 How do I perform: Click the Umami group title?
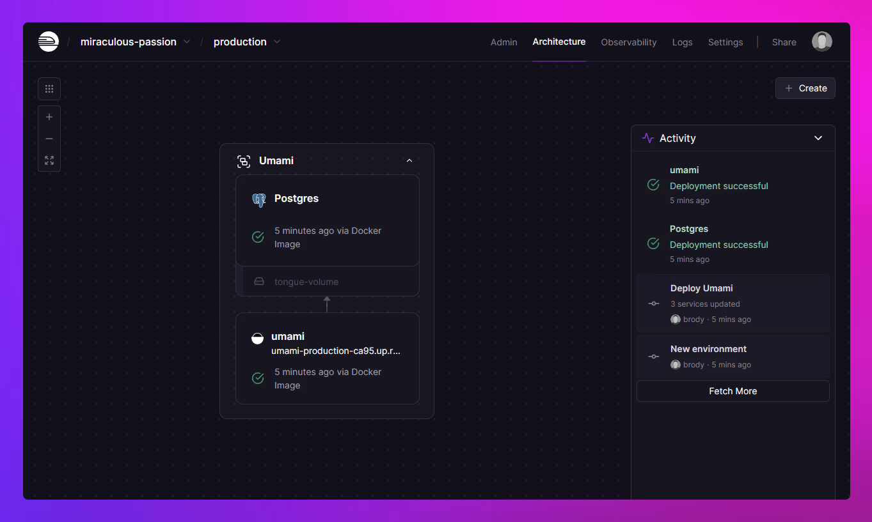point(276,161)
